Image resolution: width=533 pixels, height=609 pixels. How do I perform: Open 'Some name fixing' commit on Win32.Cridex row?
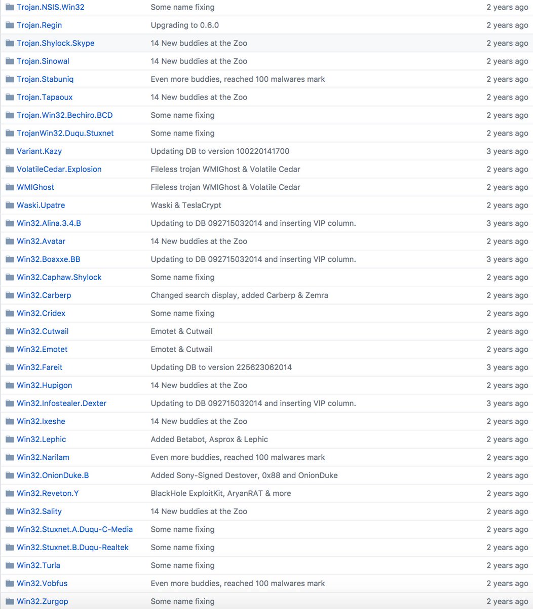coord(183,313)
